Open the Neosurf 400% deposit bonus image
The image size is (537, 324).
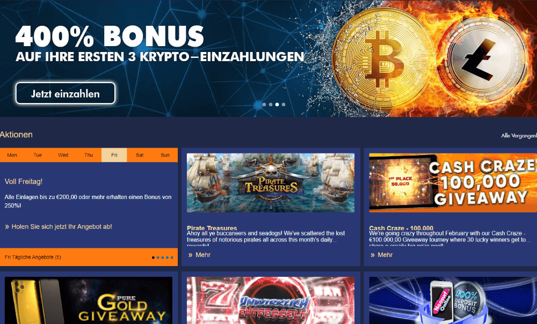click(453, 300)
